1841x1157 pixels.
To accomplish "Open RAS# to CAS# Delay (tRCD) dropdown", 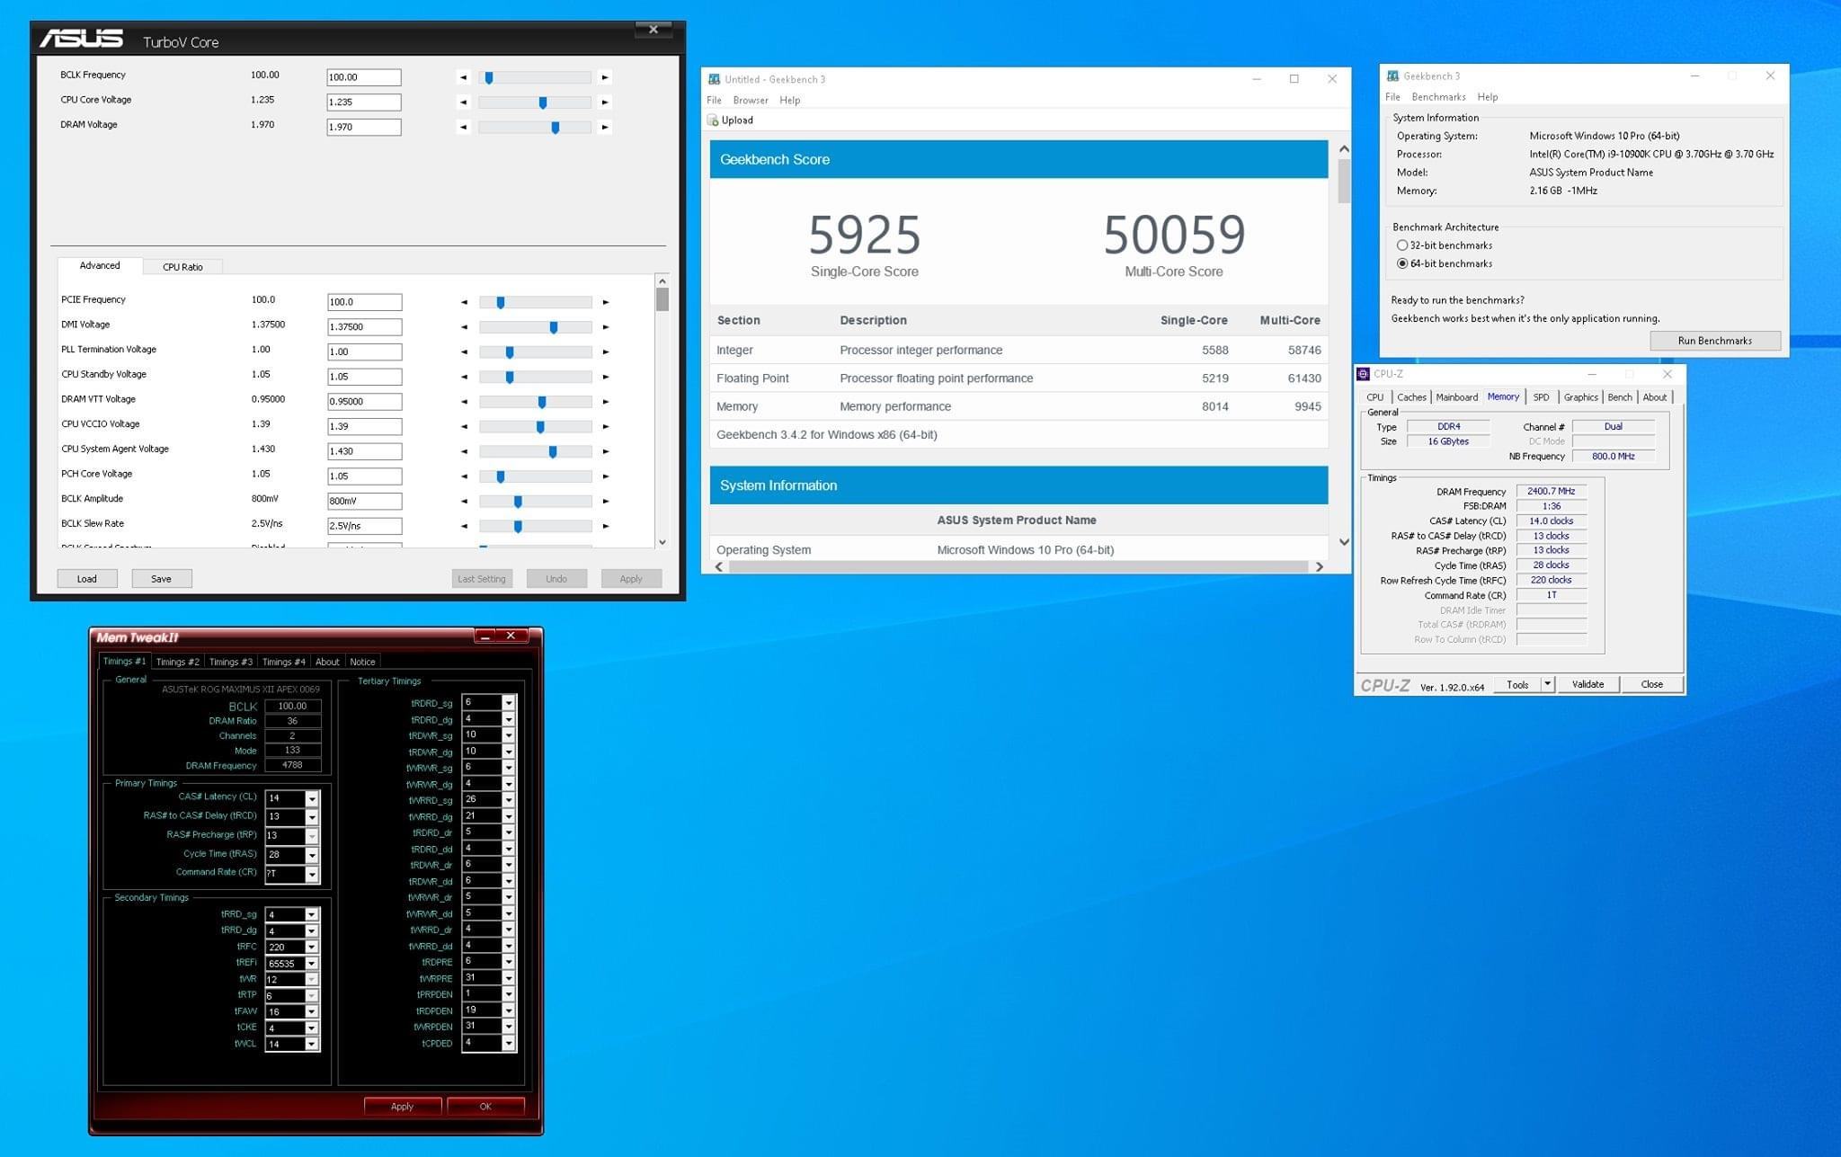I will 312,817.
